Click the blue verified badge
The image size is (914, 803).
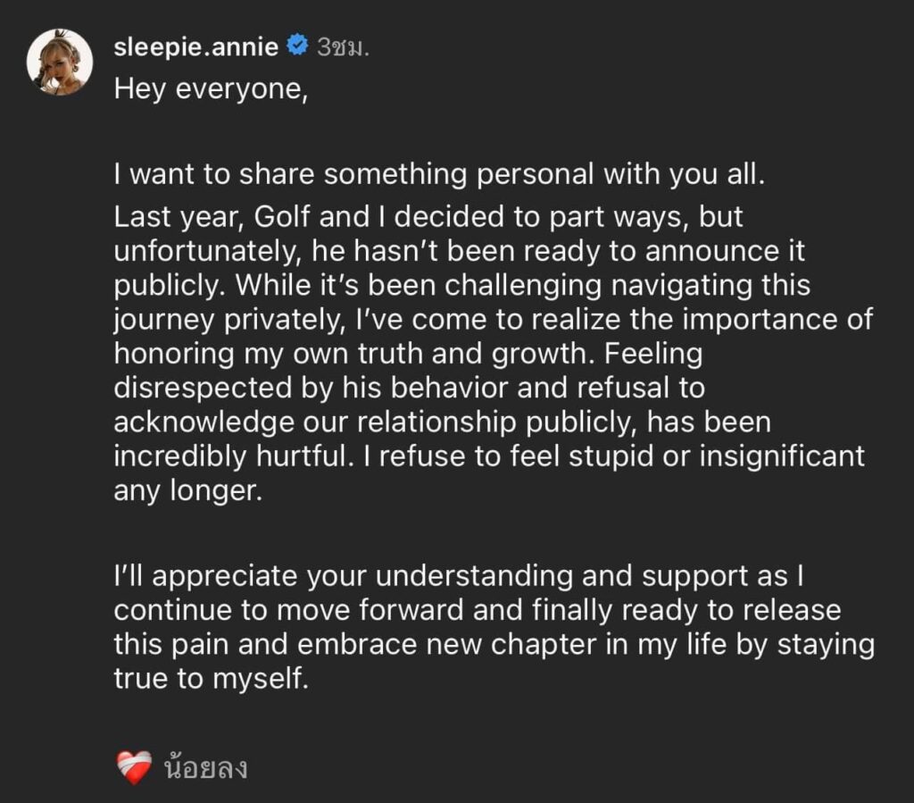pyautogui.click(x=297, y=47)
